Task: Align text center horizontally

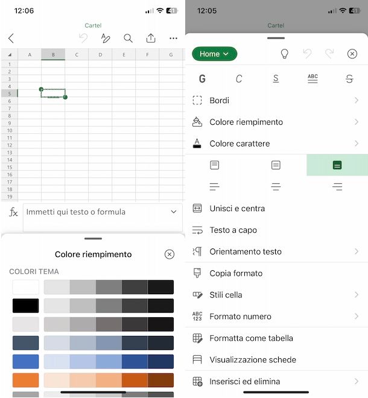Action: point(276,186)
